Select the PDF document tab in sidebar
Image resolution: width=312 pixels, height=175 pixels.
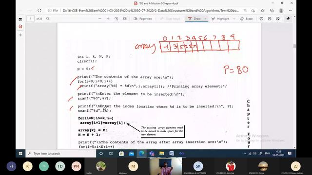20,26
